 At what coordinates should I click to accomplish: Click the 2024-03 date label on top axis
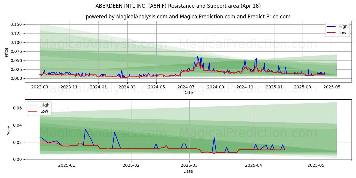pos(127,87)
